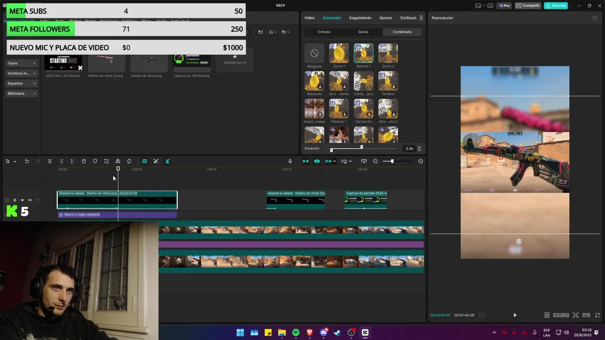Delete the selected clip with trash icon
The height and width of the screenshot is (340, 605).
[84, 161]
